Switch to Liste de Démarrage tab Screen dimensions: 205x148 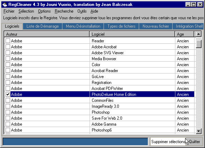coord(43,26)
